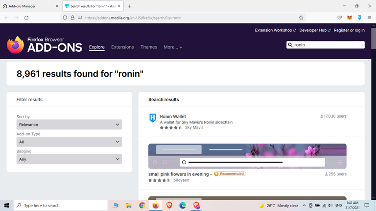The width and height of the screenshot is (376, 211).
Task: Open the Ronin Wallet add-on page
Action: coord(173,117)
